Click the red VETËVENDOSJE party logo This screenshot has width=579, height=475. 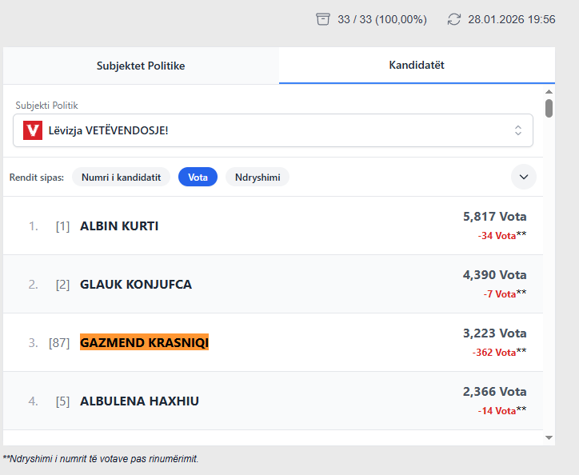tap(33, 130)
